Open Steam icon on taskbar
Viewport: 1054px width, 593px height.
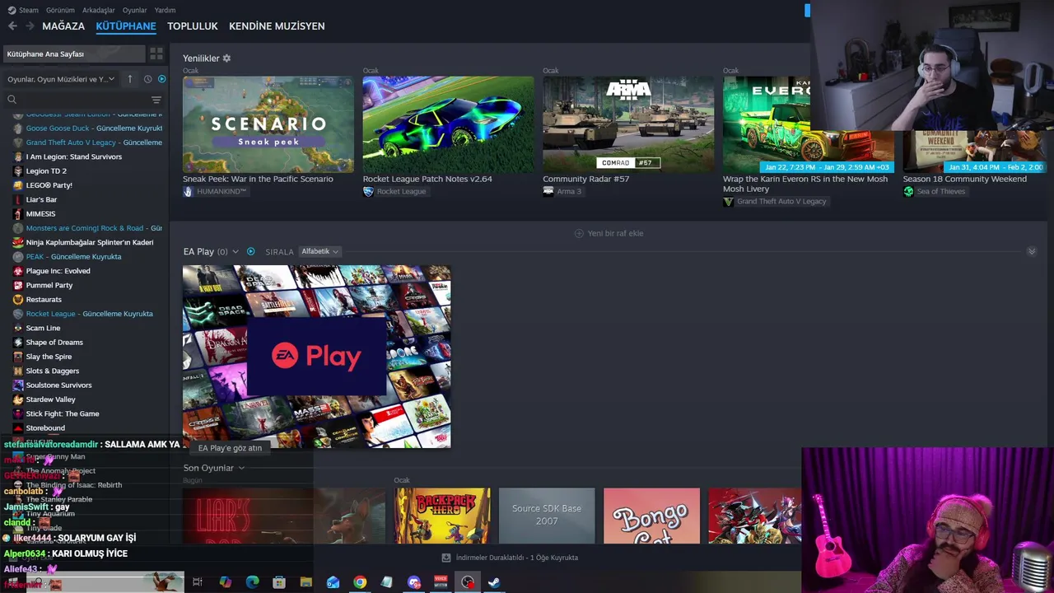tap(494, 582)
